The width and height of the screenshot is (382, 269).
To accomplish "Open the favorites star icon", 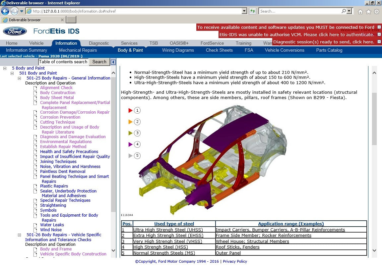I will [368, 12].
